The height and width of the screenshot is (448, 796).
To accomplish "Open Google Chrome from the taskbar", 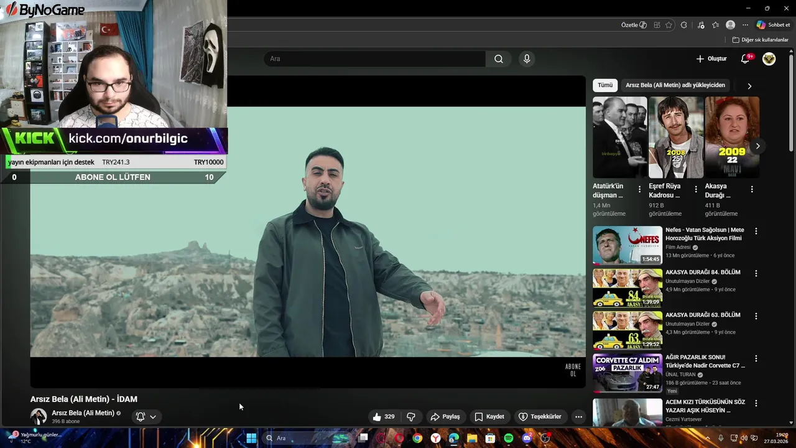I will 417,438.
